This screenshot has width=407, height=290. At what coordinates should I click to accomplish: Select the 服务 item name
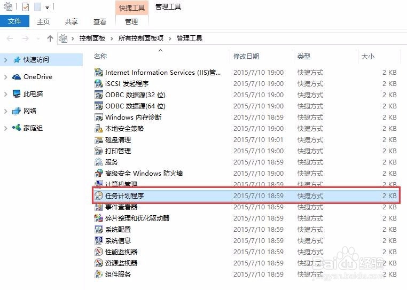coord(112,162)
